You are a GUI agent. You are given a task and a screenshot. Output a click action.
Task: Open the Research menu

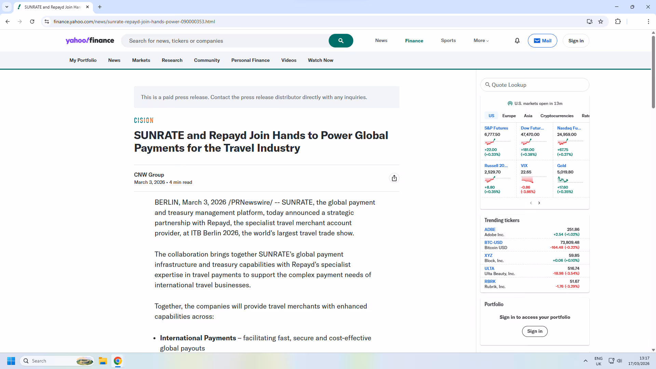pyautogui.click(x=172, y=60)
